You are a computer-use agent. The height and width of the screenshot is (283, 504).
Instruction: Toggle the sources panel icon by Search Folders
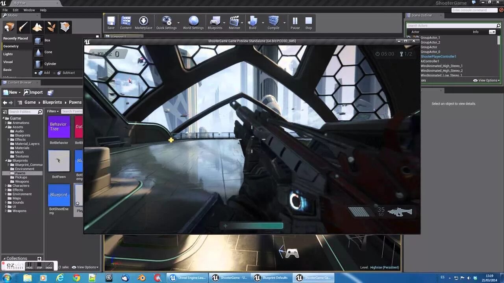5,112
